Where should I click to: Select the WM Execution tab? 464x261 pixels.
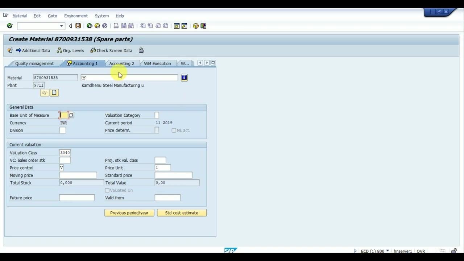click(x=157, y=63)
